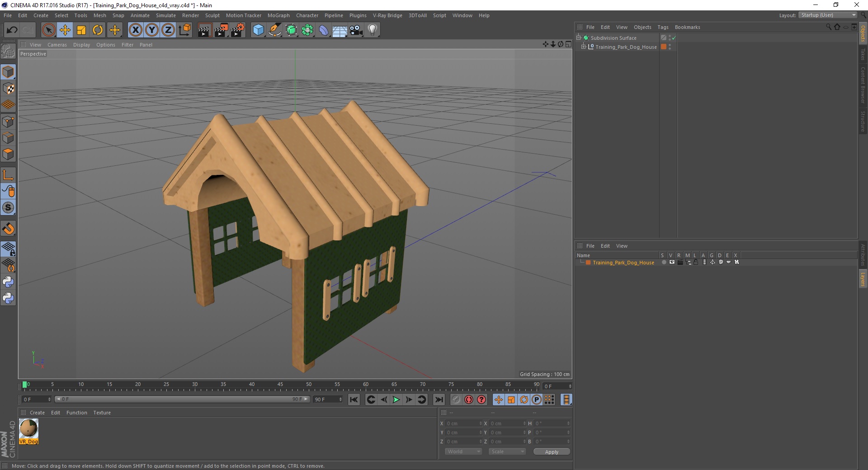The image size is (868, 470).
Task: Toggle layer View eye icon
Action: (672, 262)
